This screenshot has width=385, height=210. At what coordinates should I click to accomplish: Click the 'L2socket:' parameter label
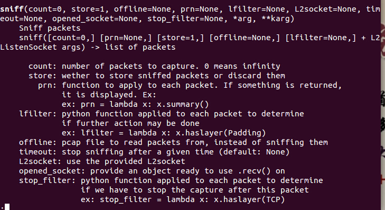tap(40, 161)
